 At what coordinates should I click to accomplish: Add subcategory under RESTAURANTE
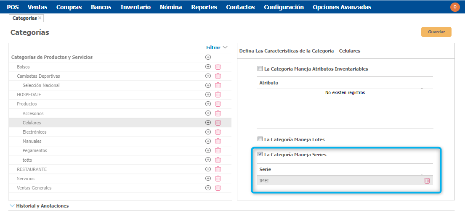click(208, 169)
